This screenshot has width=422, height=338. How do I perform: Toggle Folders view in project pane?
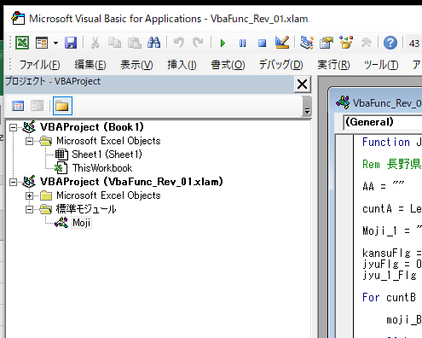coord(62,106)
